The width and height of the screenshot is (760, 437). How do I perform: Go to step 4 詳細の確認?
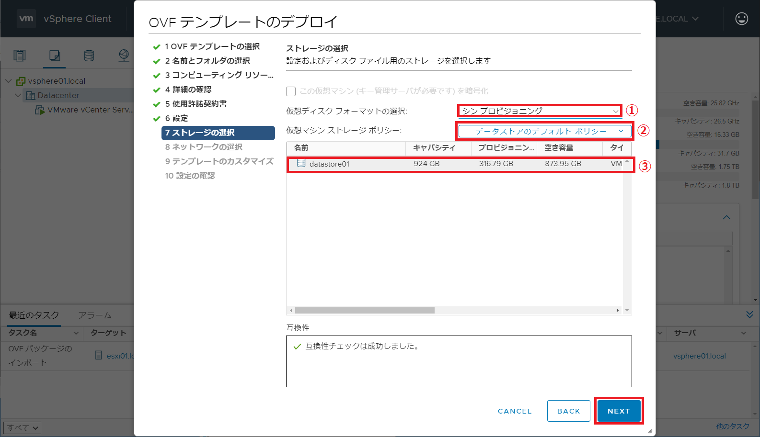coord(188,90)
